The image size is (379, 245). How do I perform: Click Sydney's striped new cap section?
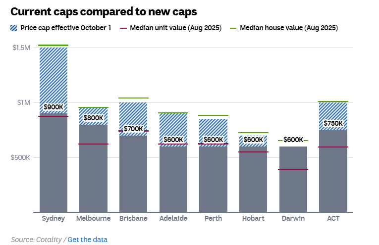(54, 74)
